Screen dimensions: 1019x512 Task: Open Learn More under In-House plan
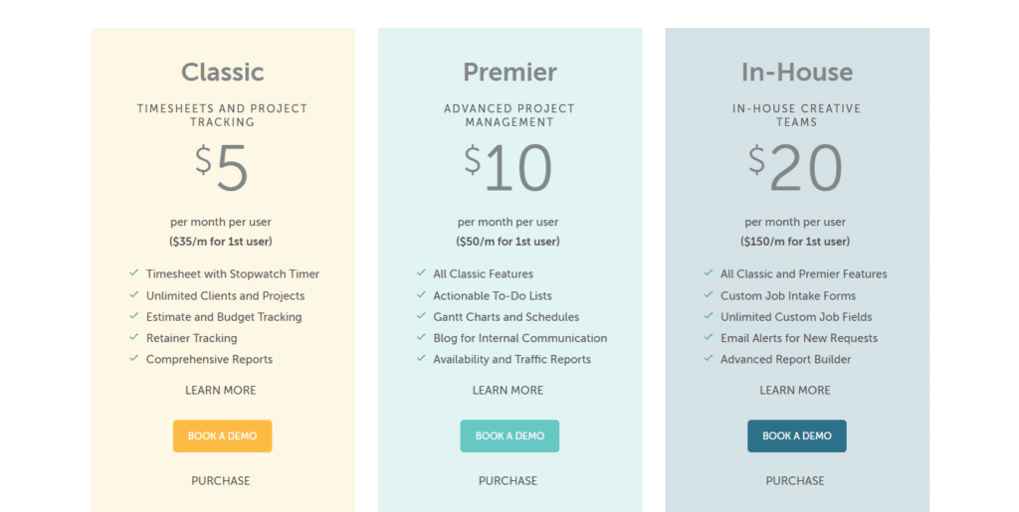(x=795, y=390)
